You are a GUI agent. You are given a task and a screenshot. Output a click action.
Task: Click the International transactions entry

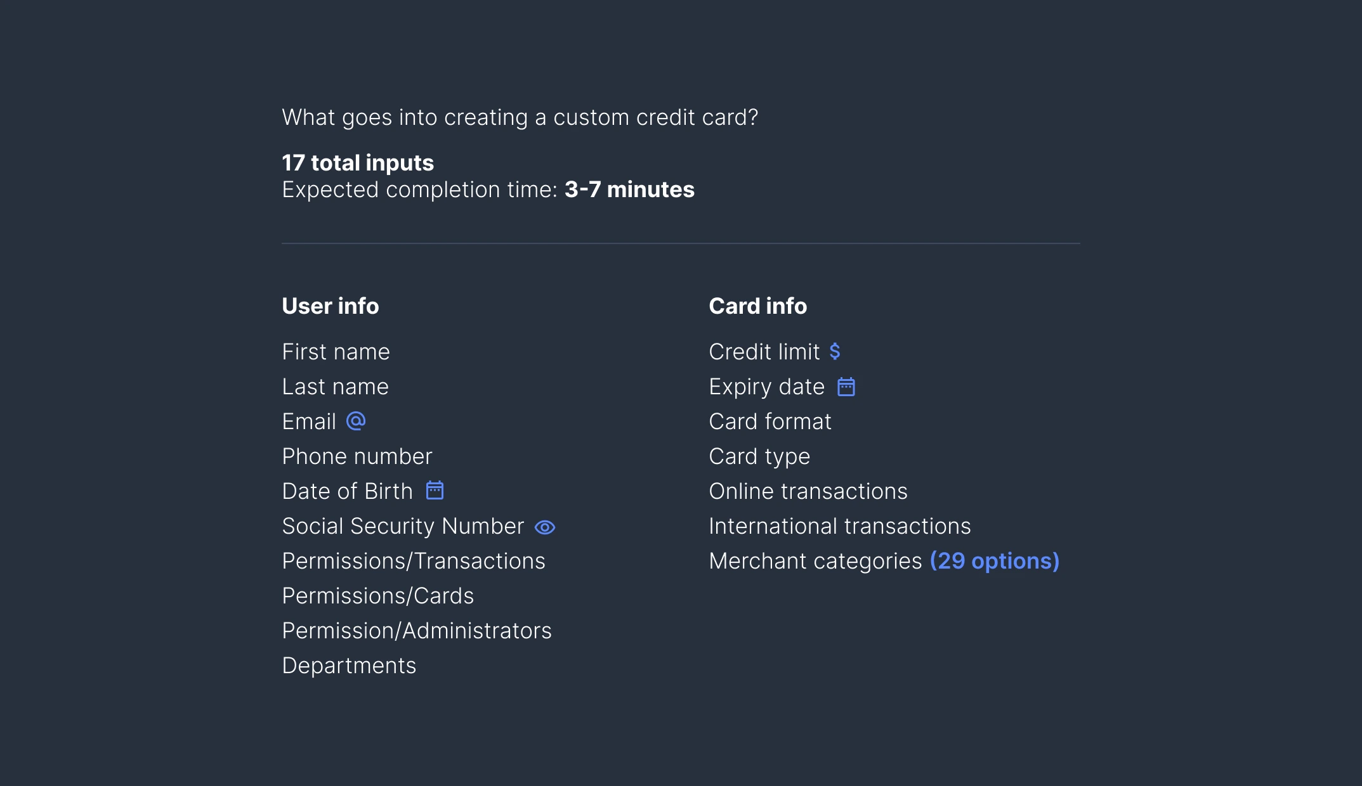(x=840, y=526)
